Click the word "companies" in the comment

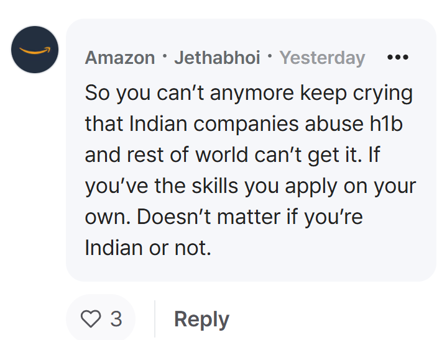(246, 125)
